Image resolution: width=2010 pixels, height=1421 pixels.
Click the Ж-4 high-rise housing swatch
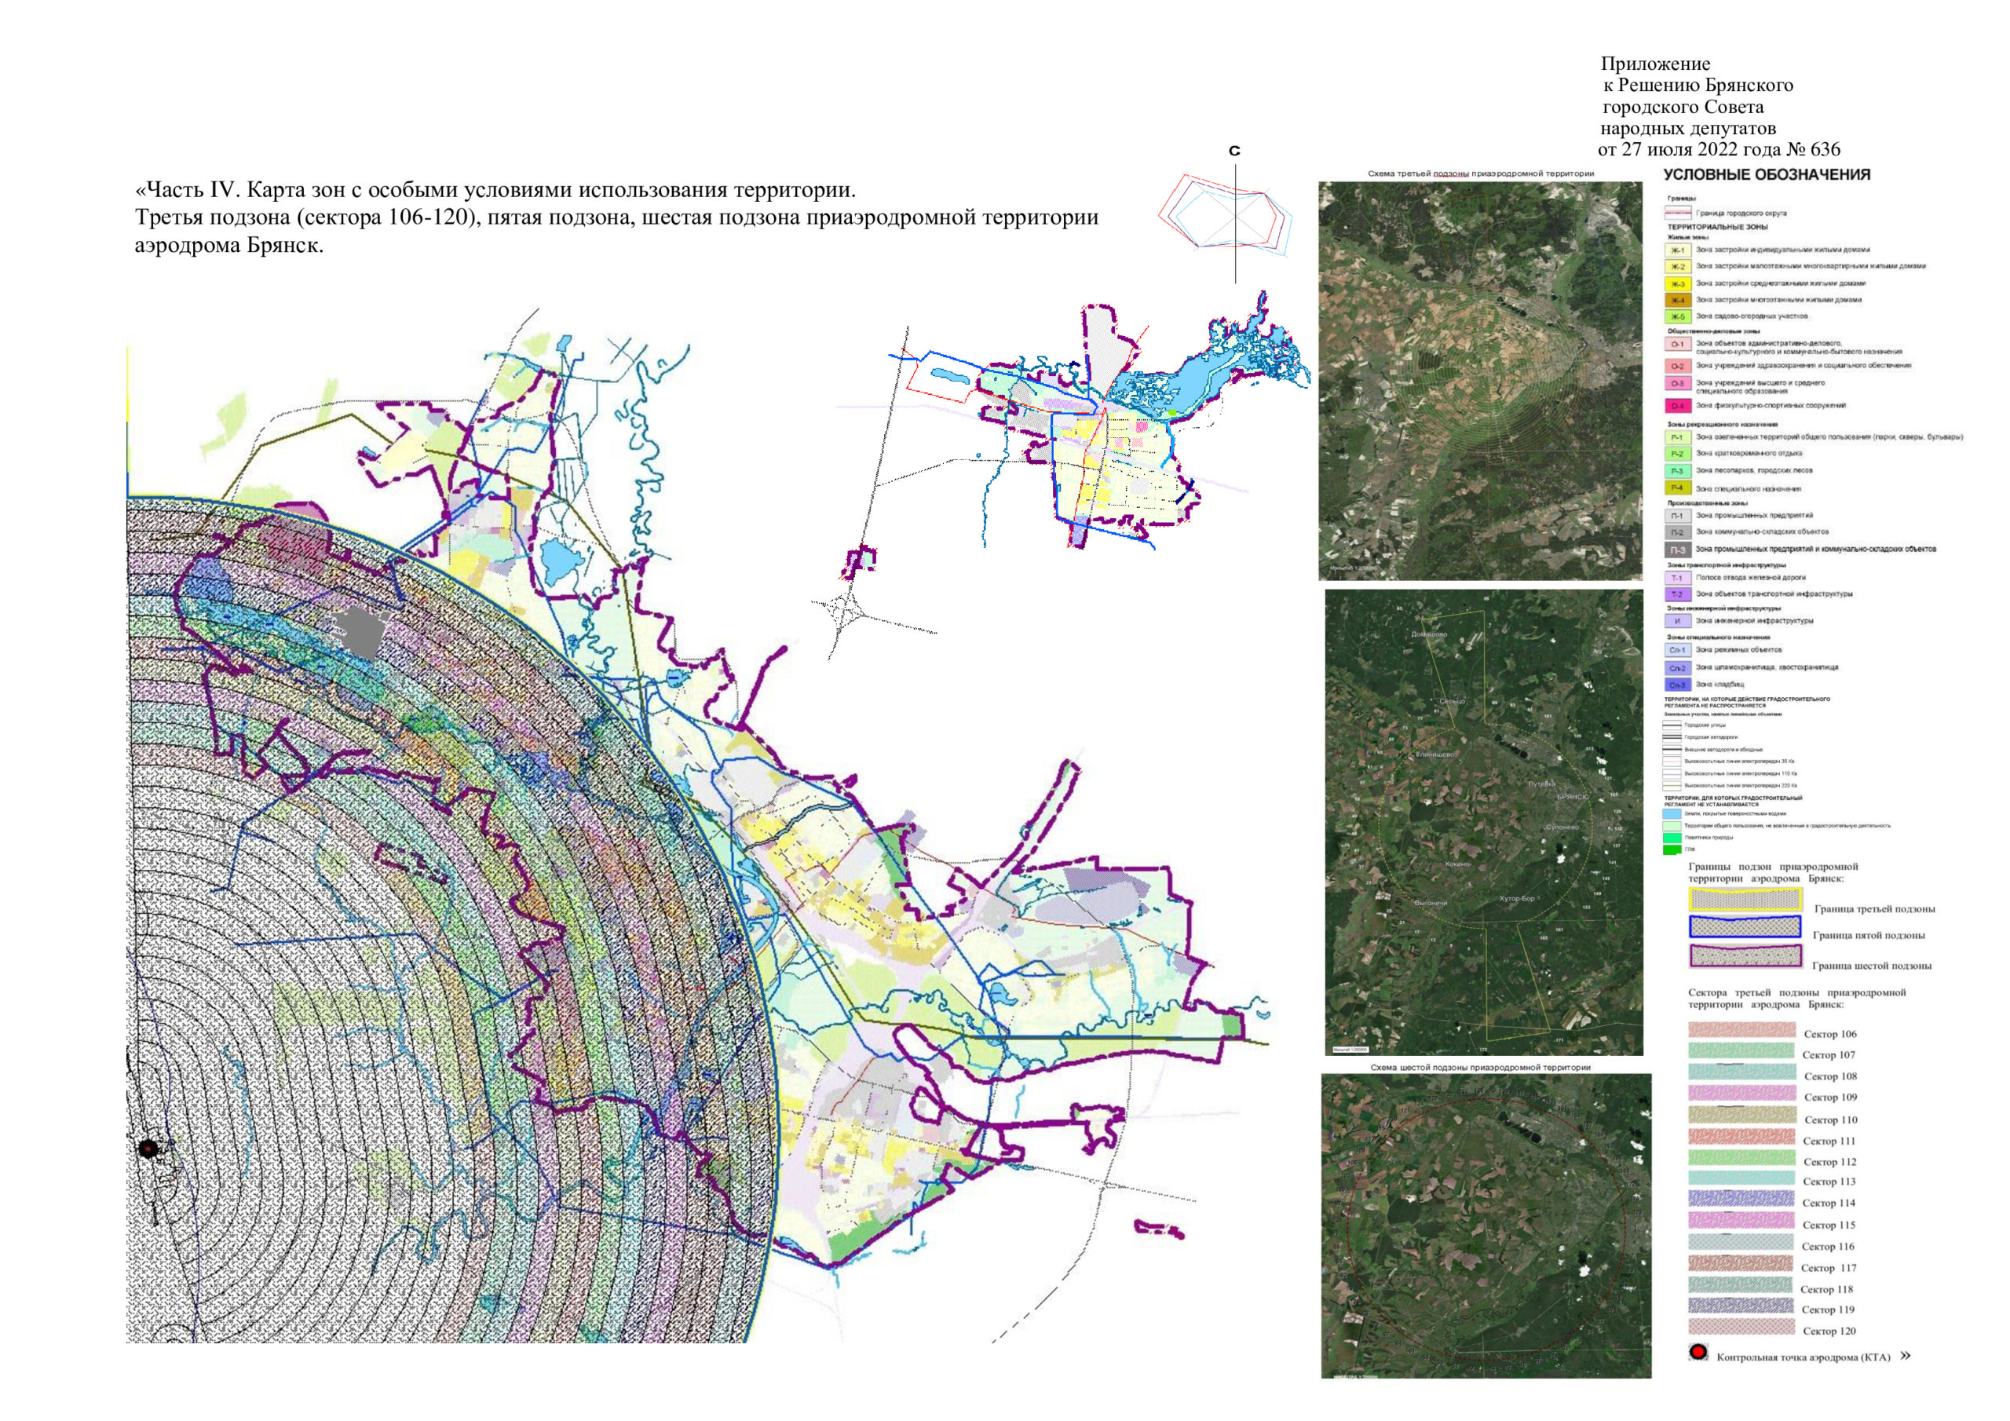click(1676, 301)
